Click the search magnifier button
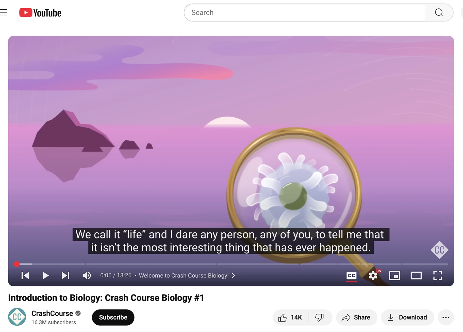This screenshot has width=463, height=332. click(439, 12)
